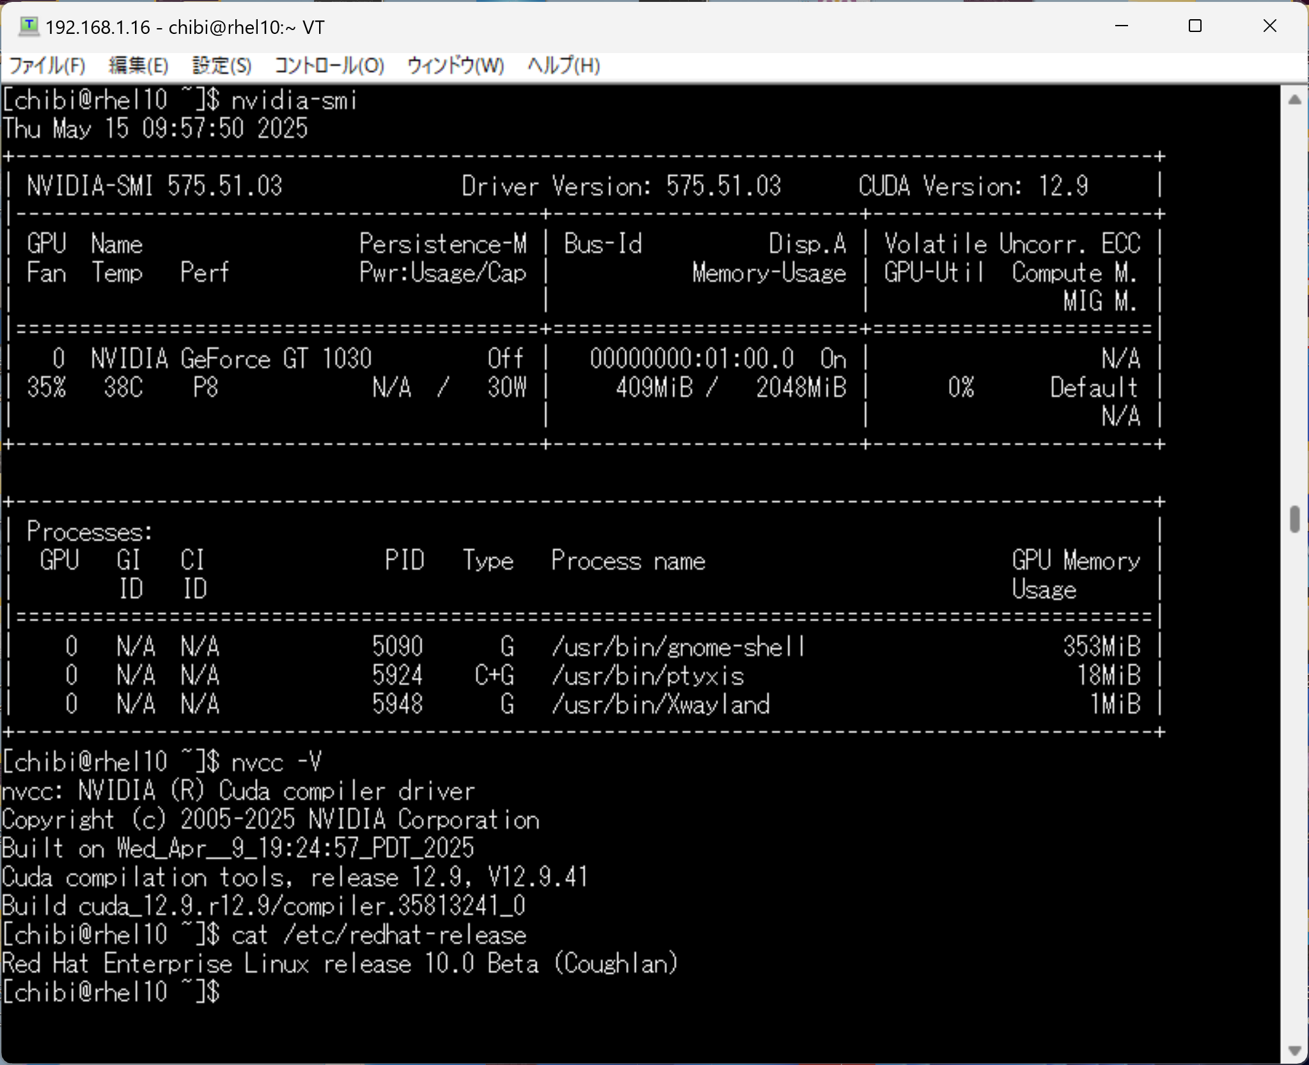This screenshot has height=1065, width=1309.
Task: Click the NVIDIA GeForce GT 1030 name
Action: coord(231,359)
